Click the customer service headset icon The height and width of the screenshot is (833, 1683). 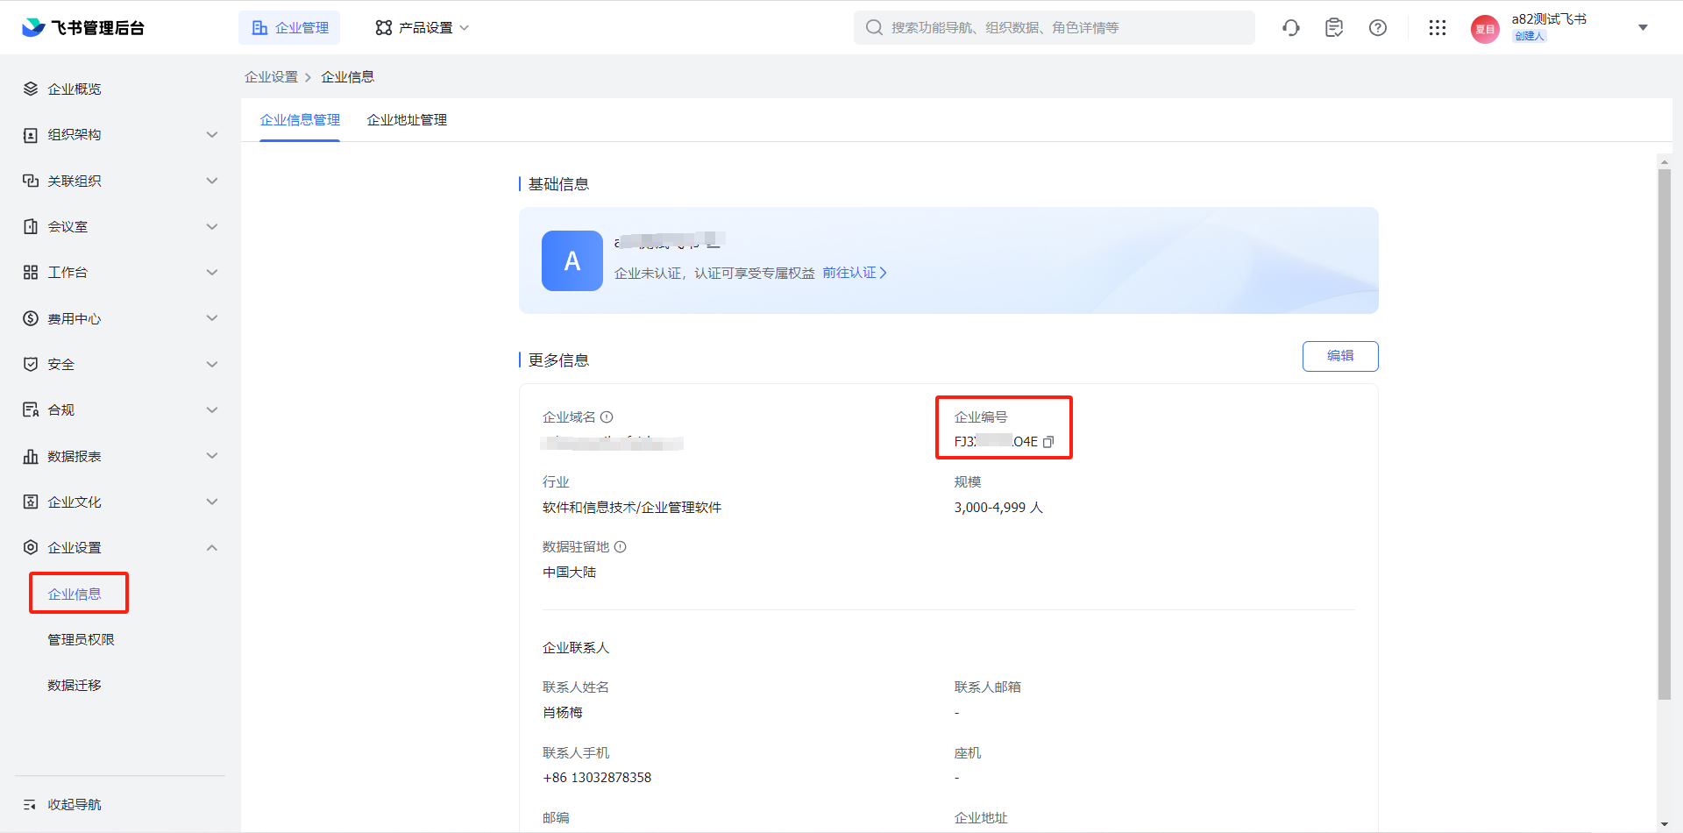1290,28
